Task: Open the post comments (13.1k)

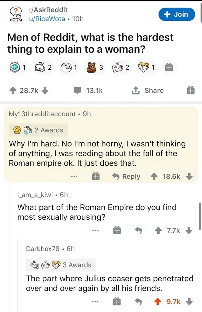Action: pos(89,91)
